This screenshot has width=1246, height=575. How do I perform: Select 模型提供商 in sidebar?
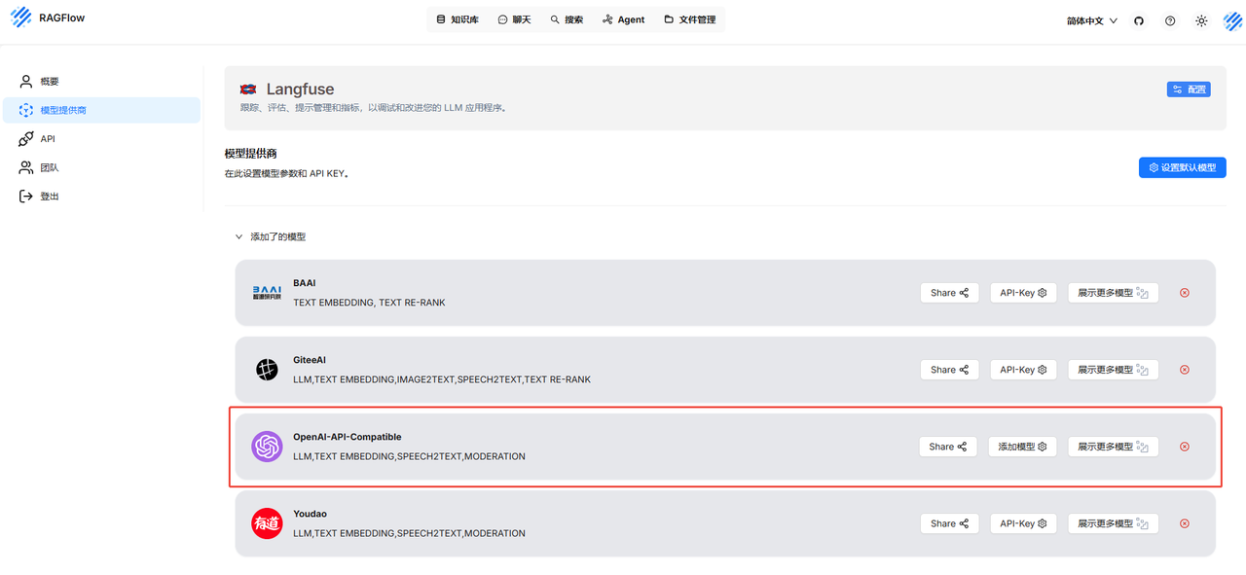[101, 110]
